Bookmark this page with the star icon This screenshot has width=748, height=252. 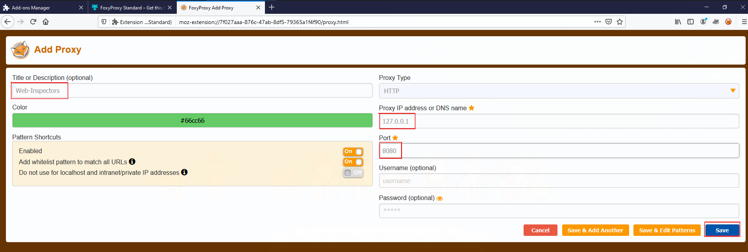(620, 22)
